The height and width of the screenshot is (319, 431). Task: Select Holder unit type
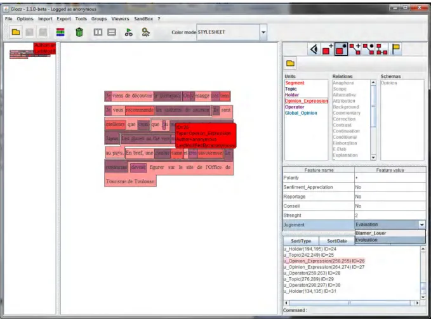[292, 95]
